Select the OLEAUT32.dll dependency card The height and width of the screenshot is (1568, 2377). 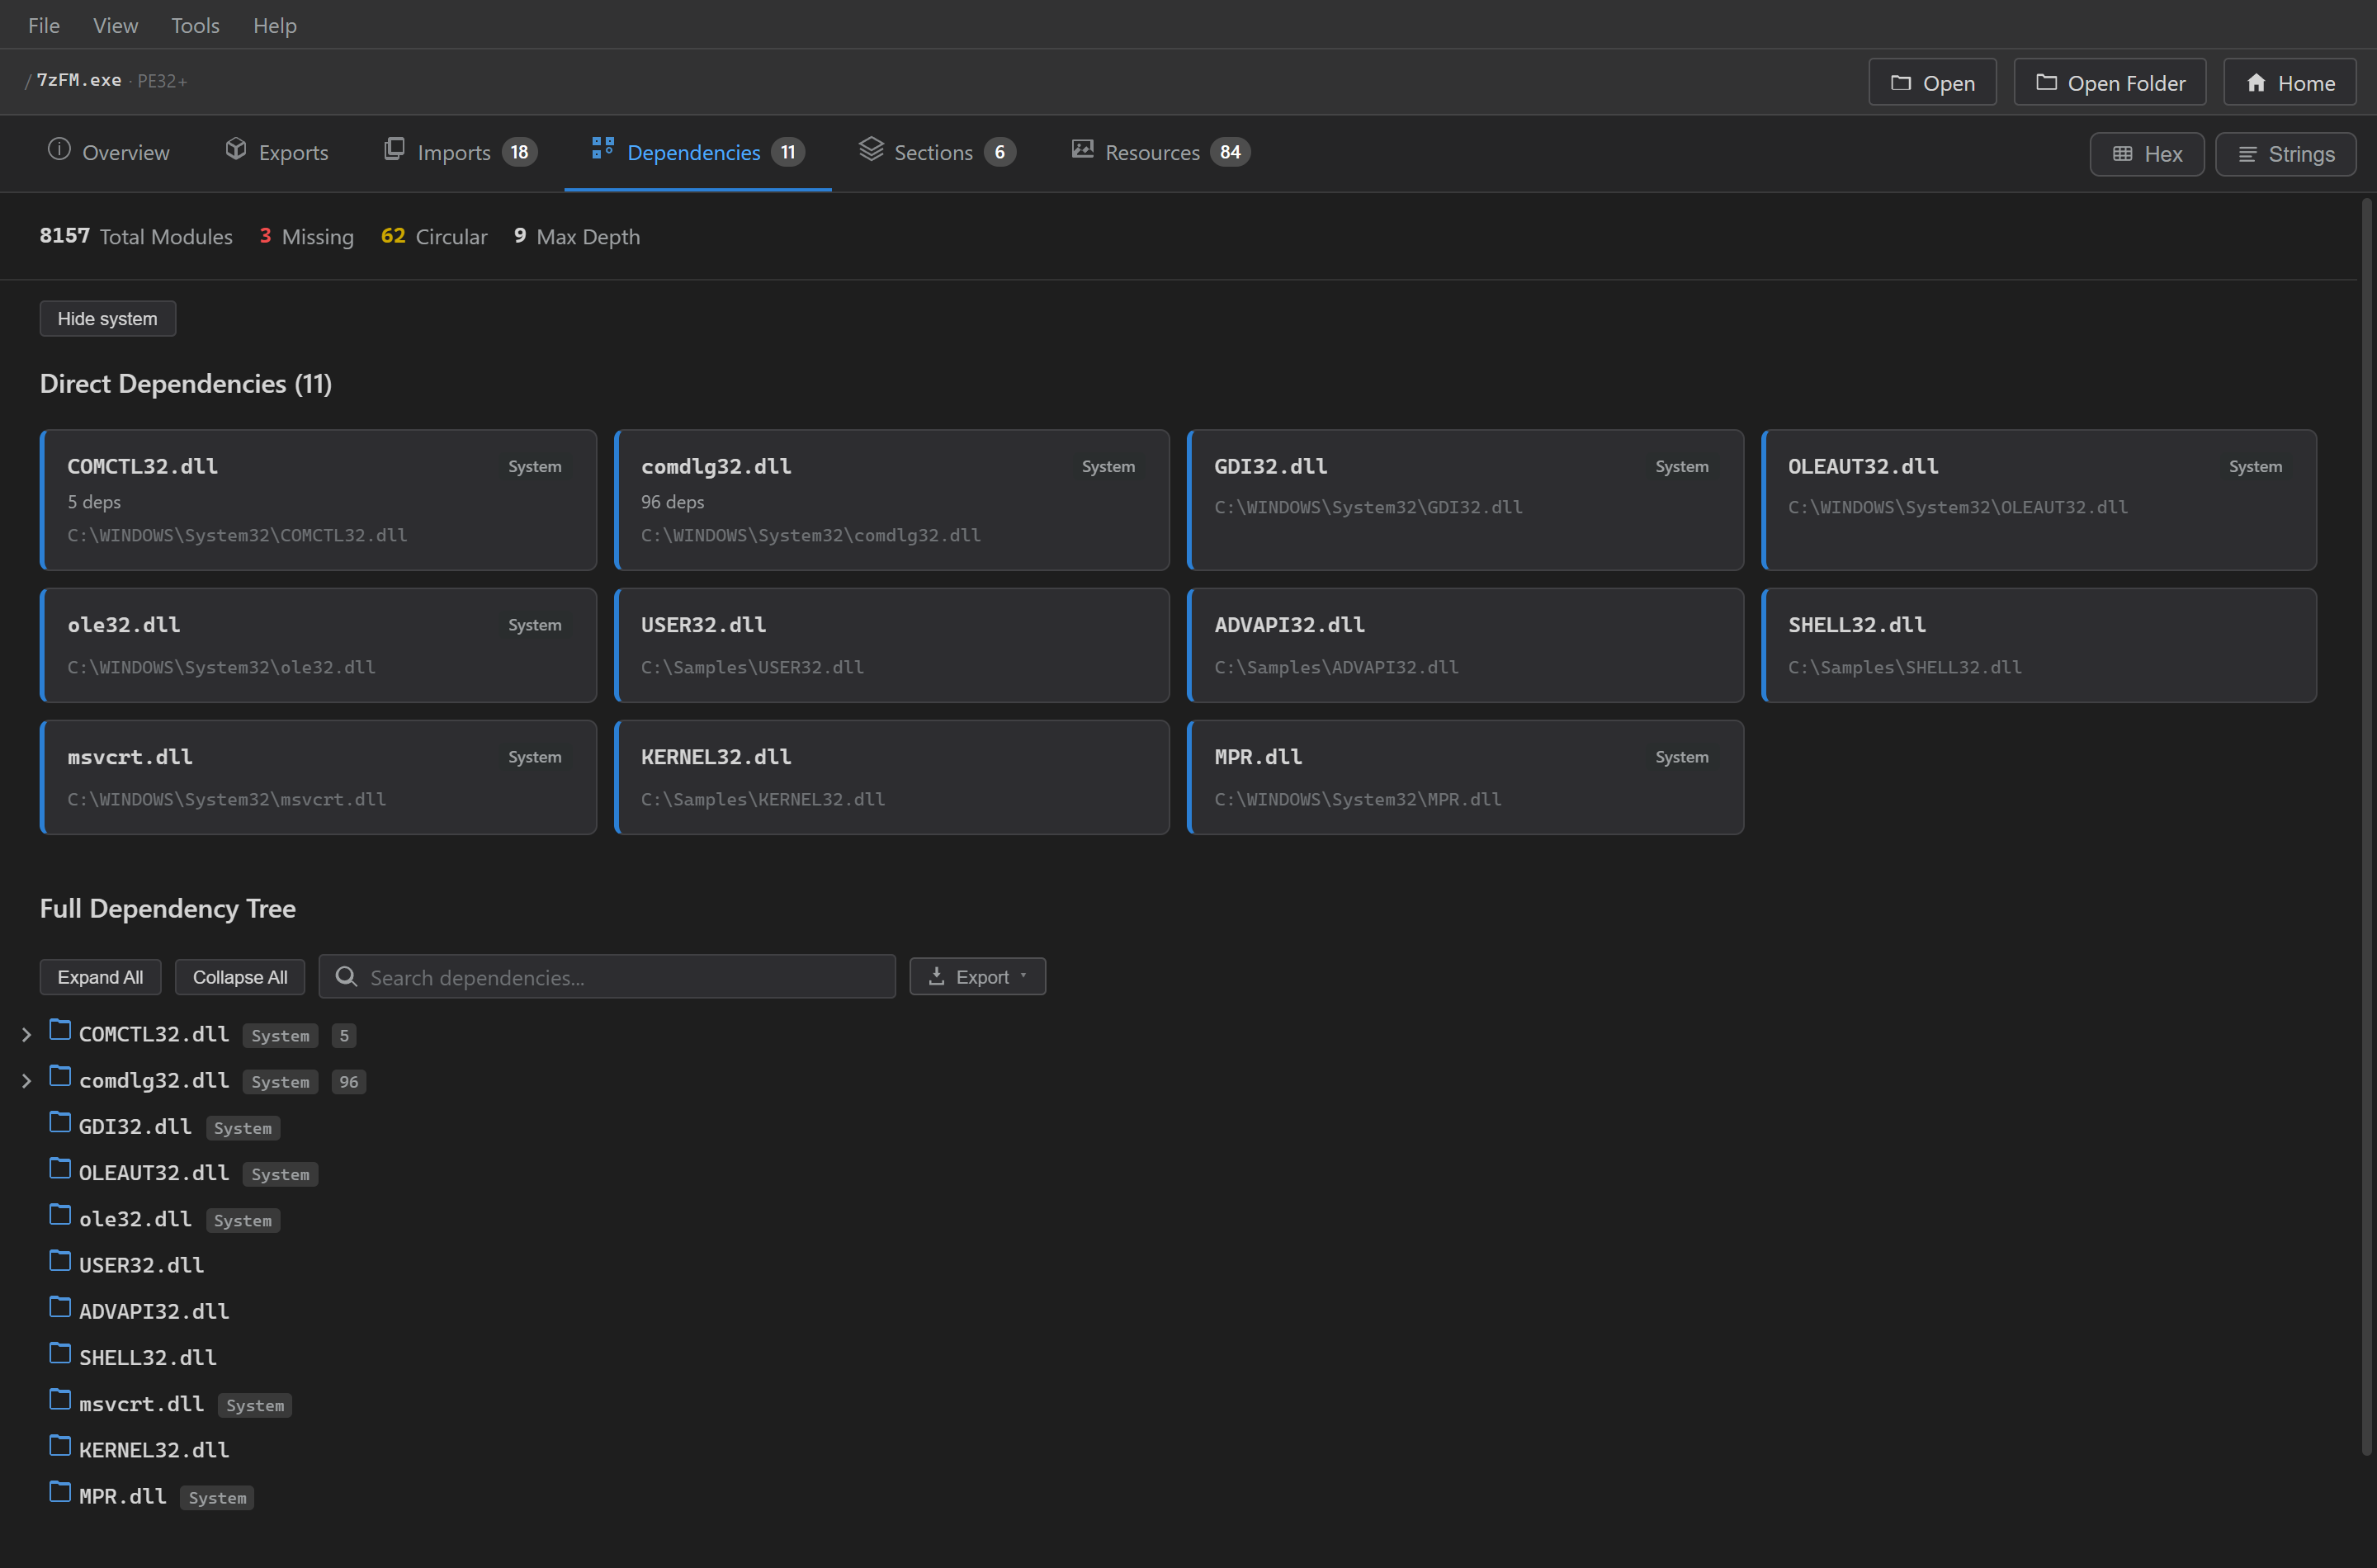[x=2039, y=500]
